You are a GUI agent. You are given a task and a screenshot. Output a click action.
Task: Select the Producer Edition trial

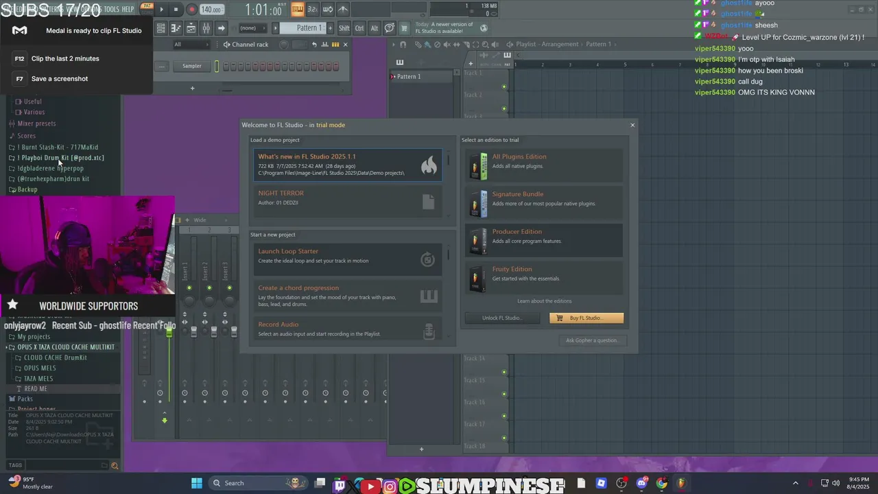[x=544, y=240]
